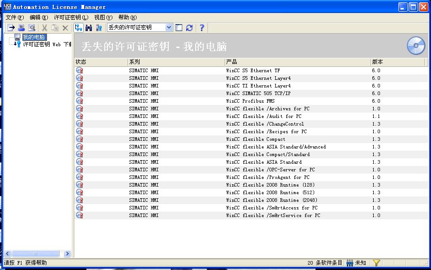This screenshot has height=270, width=431.
Task: Click right arrow of tree horizontal scrollbar
Action: 67,254
